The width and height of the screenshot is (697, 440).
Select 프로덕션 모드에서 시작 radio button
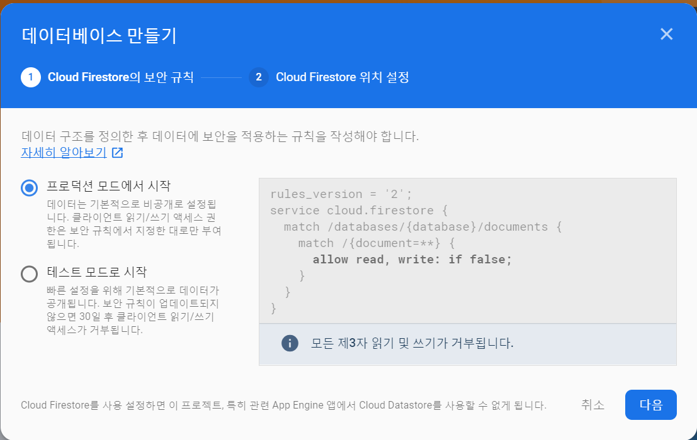pyautogui.click(x=30, y=188)
